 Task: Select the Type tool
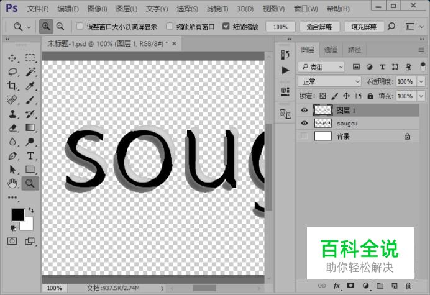click(30, 156)
